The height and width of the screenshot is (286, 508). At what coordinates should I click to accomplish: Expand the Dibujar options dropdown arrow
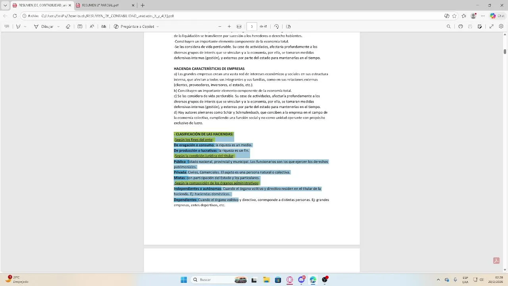pyautogui.click(x=58, y=27)
